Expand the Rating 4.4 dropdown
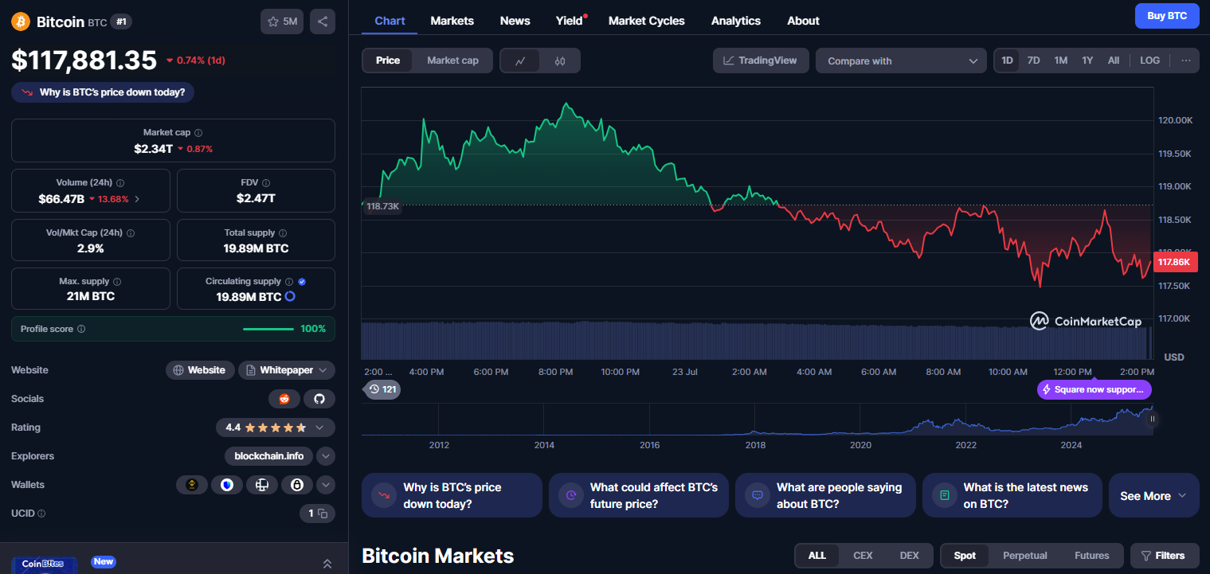 pos(276,428)
